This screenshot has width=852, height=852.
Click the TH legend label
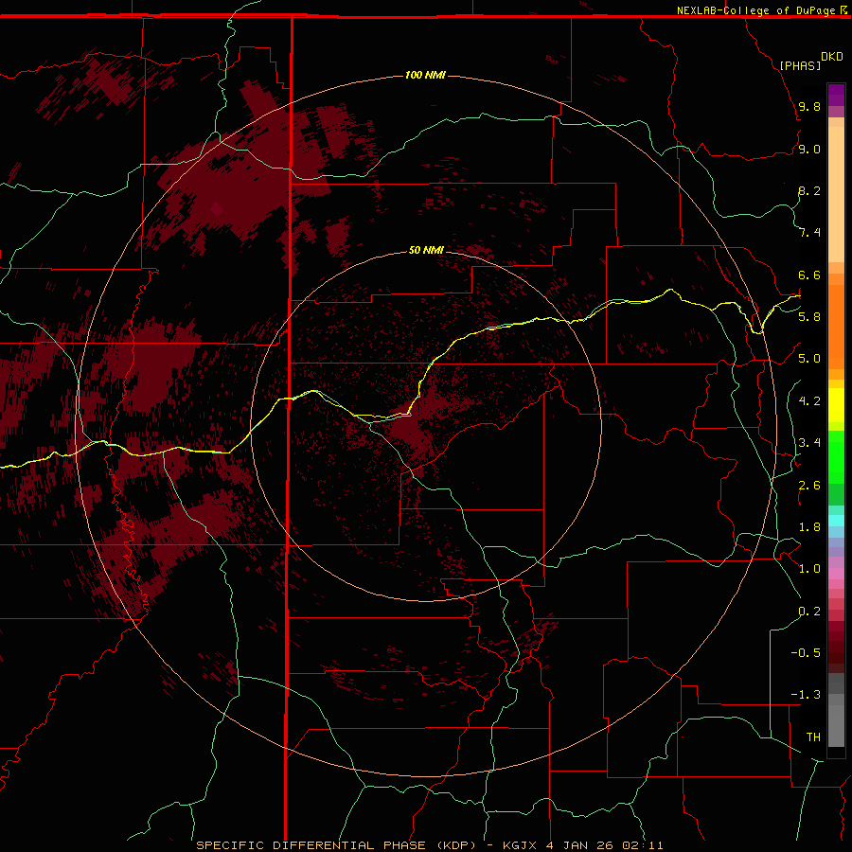(x=813, y=737)
